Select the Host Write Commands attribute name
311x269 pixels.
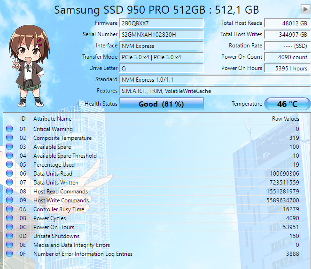[x=61, y=200]
